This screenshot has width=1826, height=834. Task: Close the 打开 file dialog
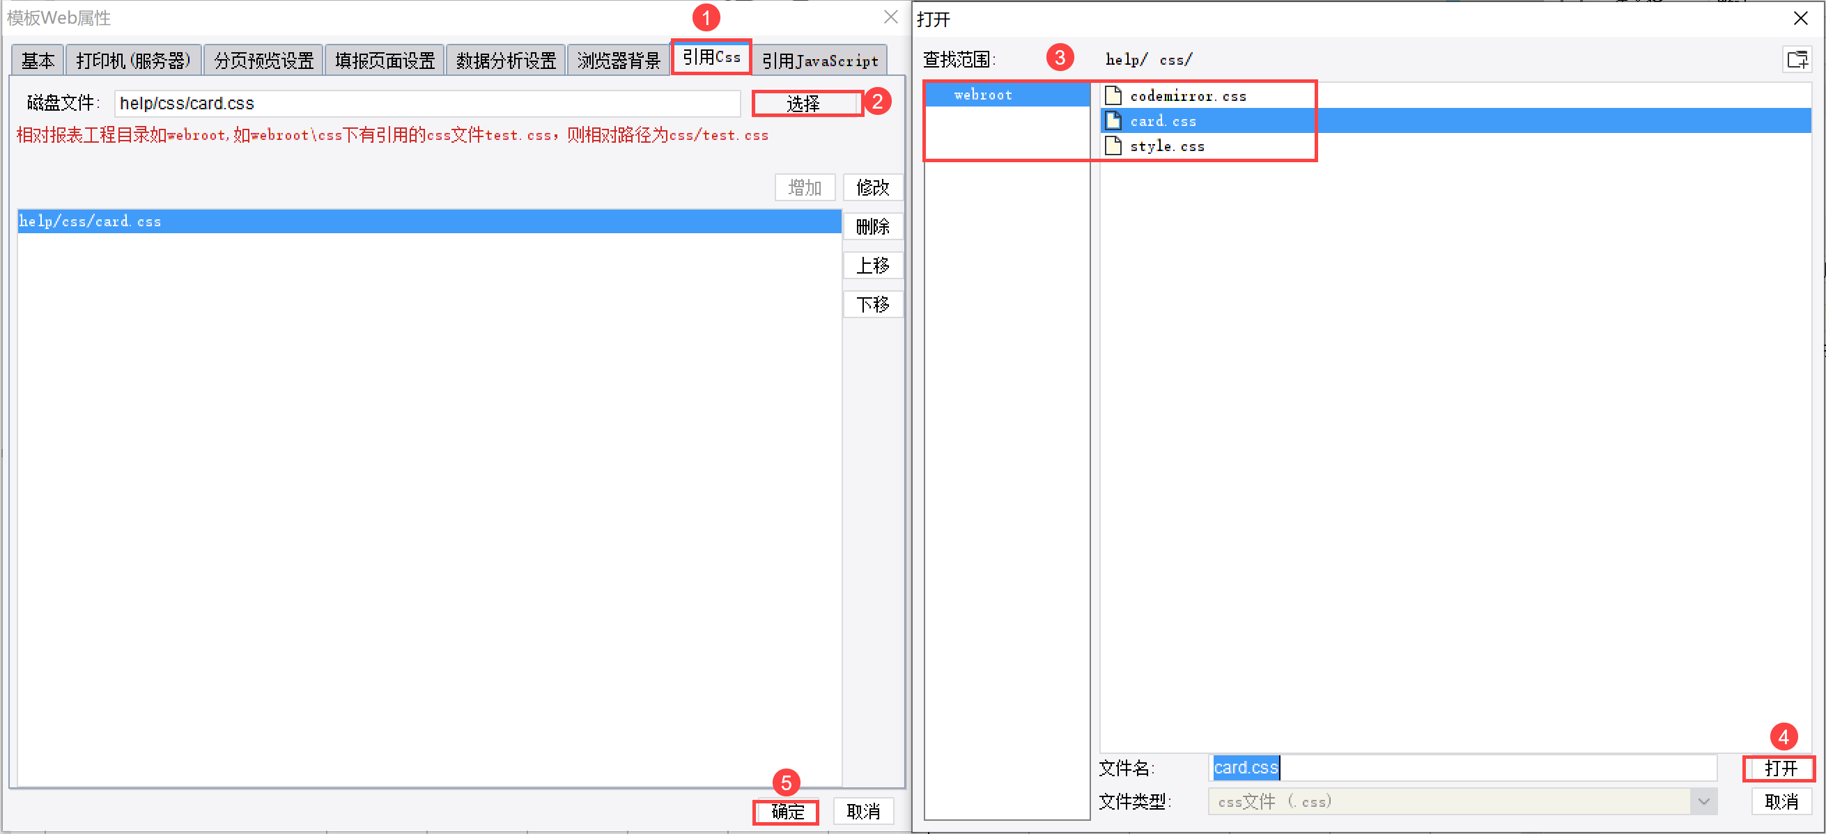1800,18
